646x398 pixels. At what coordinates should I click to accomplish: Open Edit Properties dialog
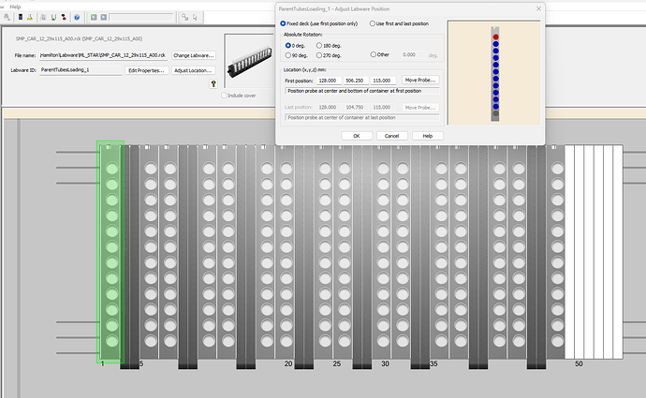pyautogui.click(x=146, y=70)
